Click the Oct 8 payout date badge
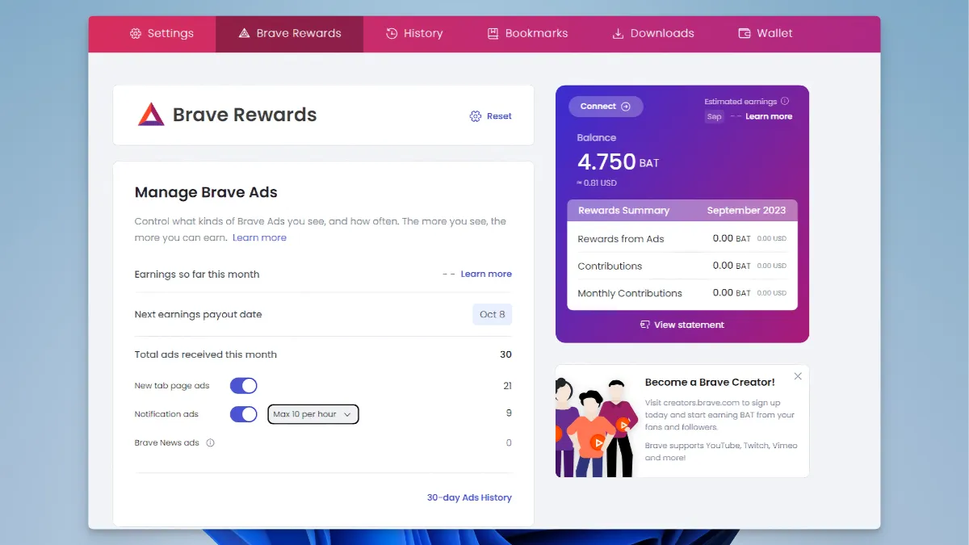Image resolution: width=969 pixels, height=545 pixels. click(492, 315)
